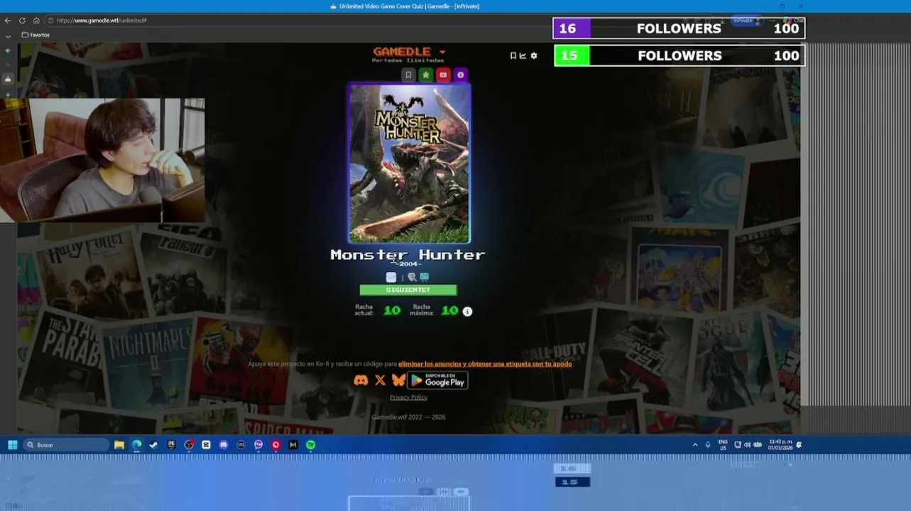The width and height of the screenshot is (911, 511).
Task: Click the gray bookmark button above the cover
Action: pos(408,75)
